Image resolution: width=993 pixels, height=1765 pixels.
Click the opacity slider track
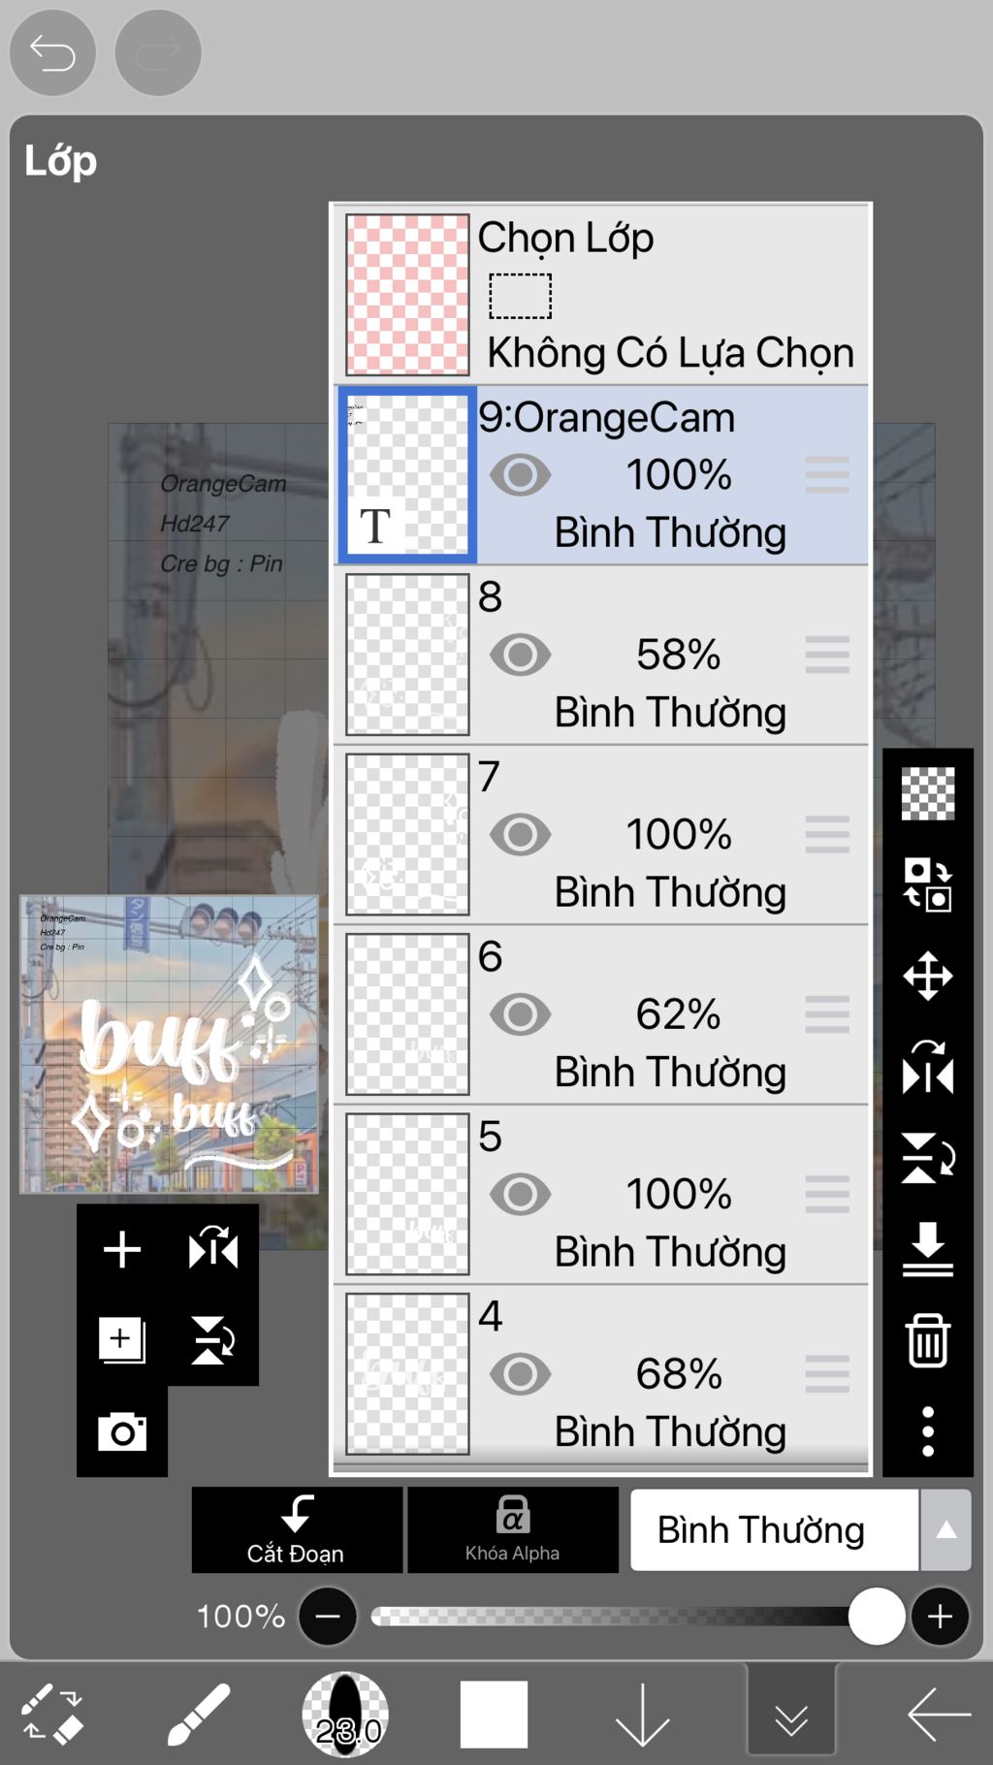tap(621, 1617)
